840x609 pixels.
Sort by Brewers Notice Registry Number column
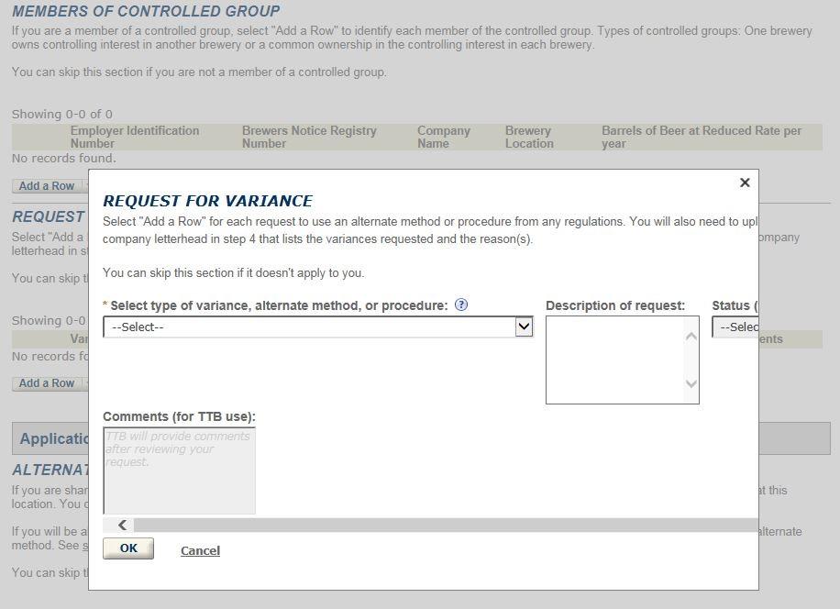point(309,137)
